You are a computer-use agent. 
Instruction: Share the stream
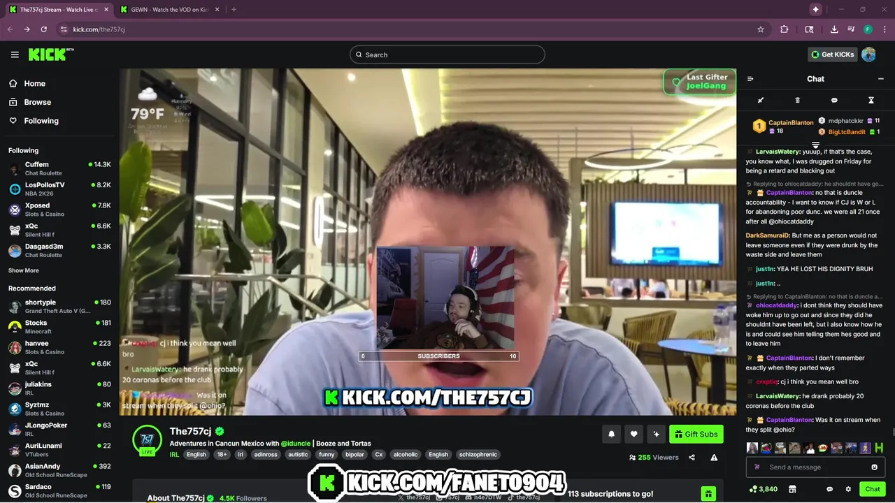[x=692, y=458]
